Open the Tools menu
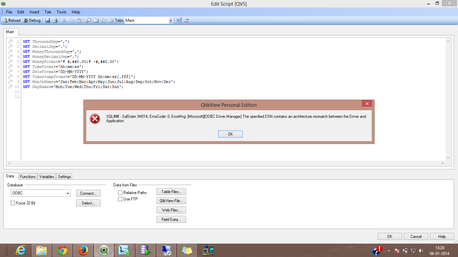 click(61, 12)
